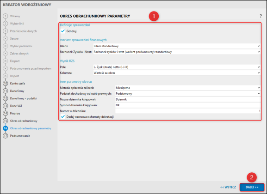Go to Podsumowanie step
Viewport: 267px width, 194px height.
coord(20,136)
